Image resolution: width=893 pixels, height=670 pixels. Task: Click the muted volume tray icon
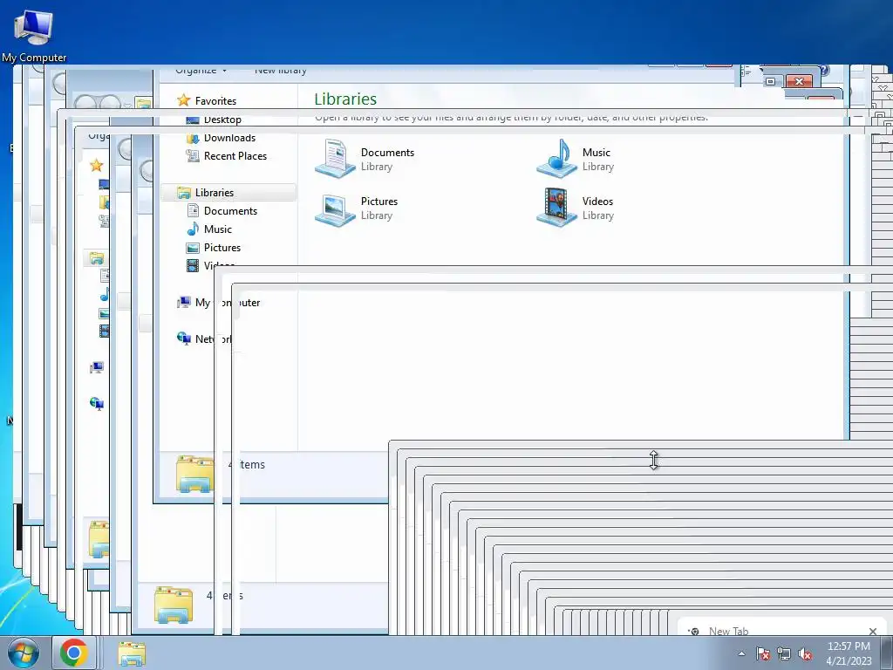pyautogui.click(x=805, y=653)
